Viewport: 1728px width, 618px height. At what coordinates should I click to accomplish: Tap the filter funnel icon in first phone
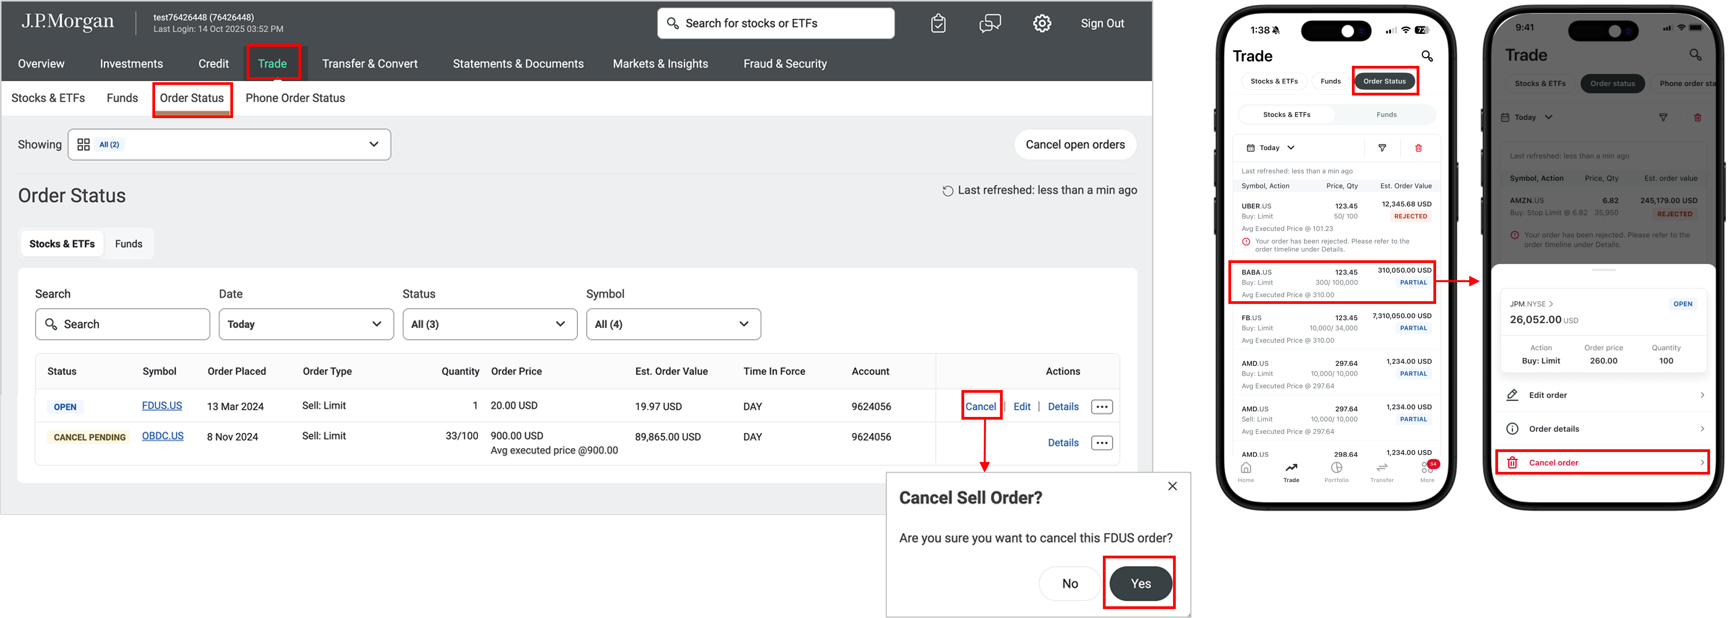[1382, 148]
